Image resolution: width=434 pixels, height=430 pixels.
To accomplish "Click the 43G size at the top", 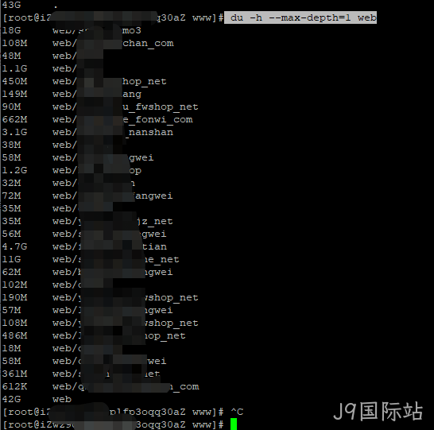I will click(11, 5).
